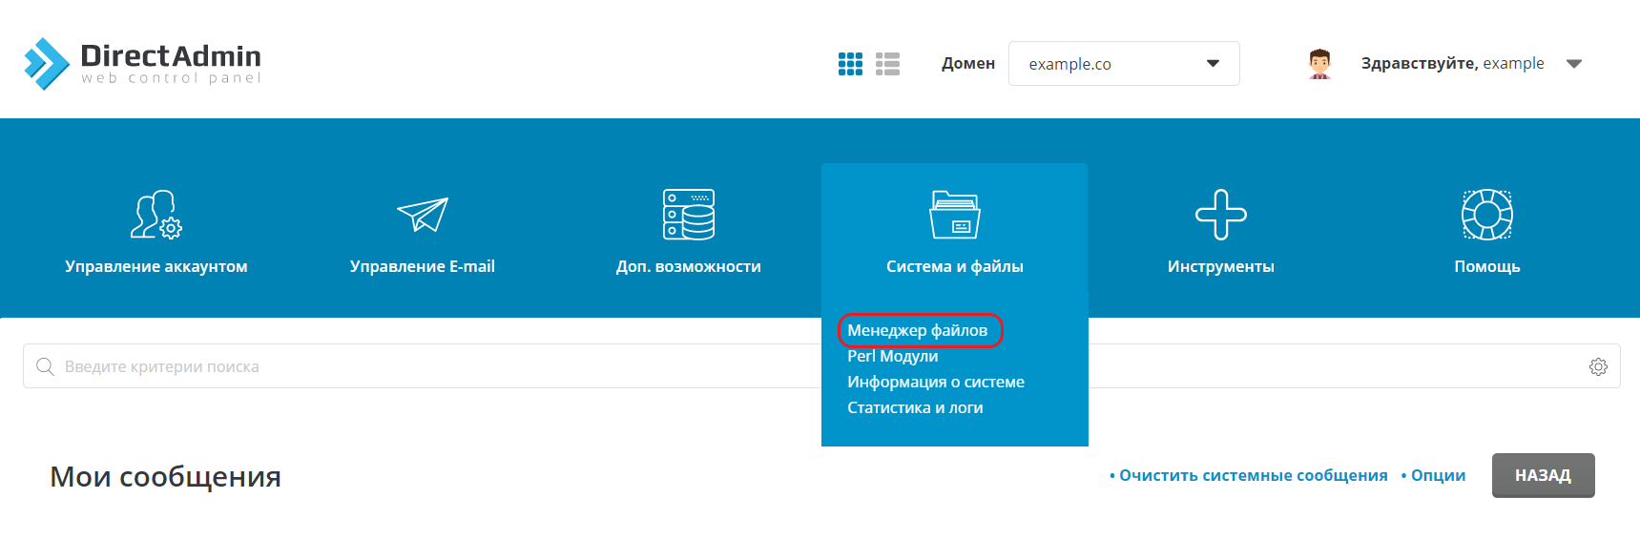This screenshot has width=1640, height=540.
Task: Select Perl Модули menu entry
Action: pyautogui.click(x=893, y=356)
